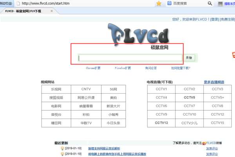Click 乐视网 in the video sites table
This screenshot has height=157, width=235.
56,89
